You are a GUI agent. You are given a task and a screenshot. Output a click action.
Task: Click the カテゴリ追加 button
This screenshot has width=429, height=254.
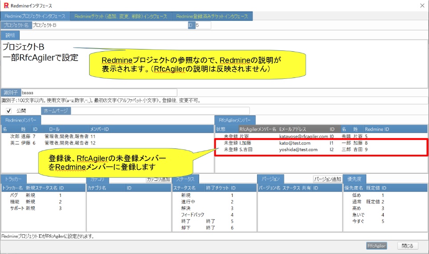pos(159,179)
